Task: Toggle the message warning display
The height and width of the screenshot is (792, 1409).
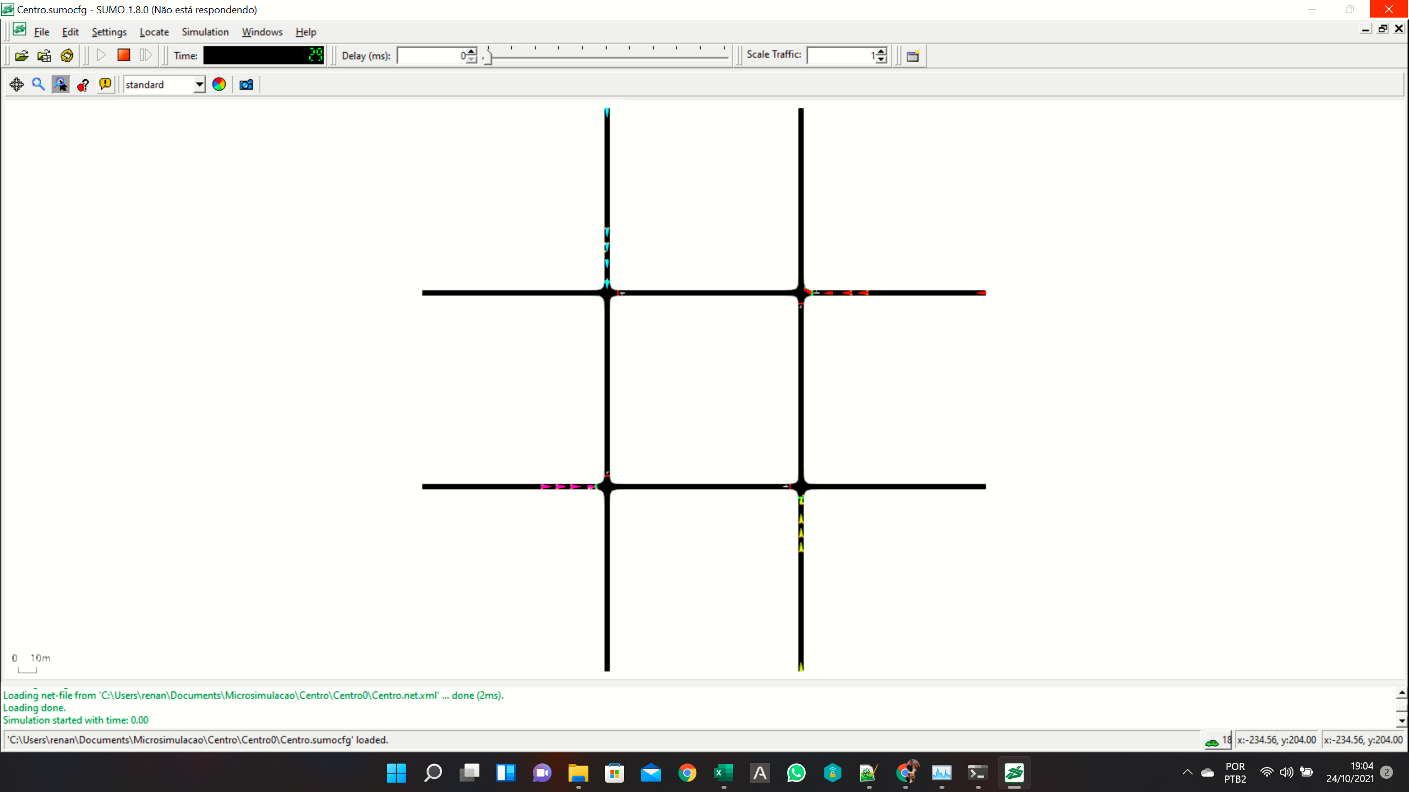Action: coord(105,84)
